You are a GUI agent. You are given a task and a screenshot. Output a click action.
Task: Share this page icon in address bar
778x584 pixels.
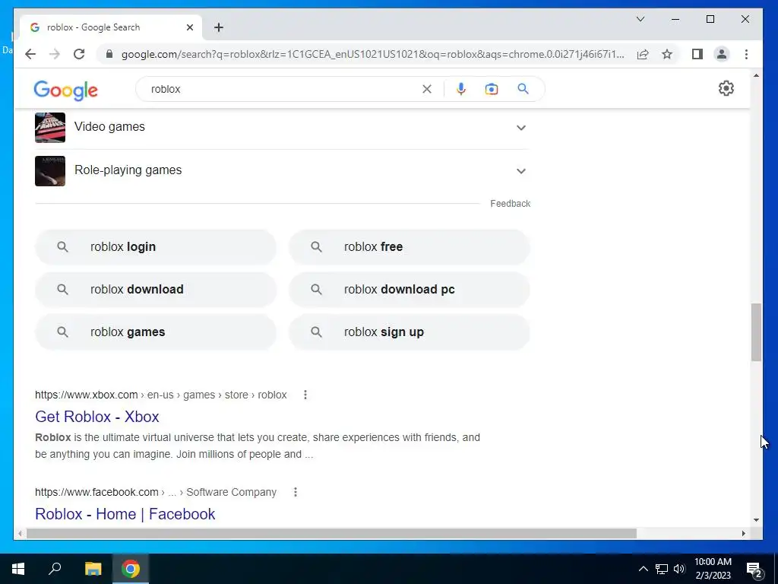643,54
